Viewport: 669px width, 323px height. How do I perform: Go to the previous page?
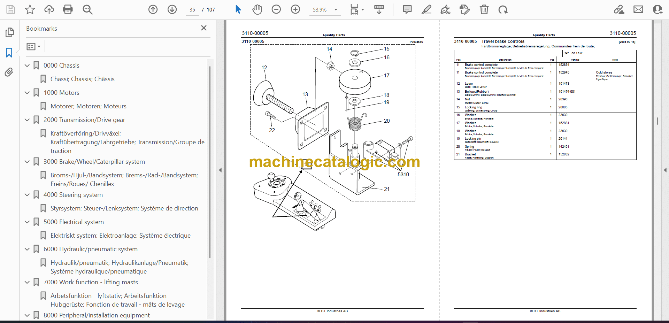point(153,9)
